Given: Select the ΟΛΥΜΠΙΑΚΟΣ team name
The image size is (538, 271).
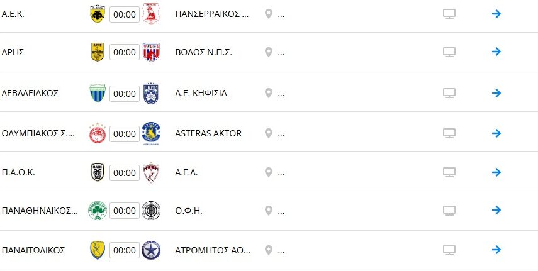Looking at the screenshot, I should [38, 133].
